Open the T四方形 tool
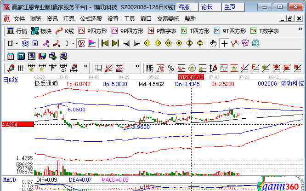The width and height of the screenshot is (306, 191). click(x=195, y=31)
